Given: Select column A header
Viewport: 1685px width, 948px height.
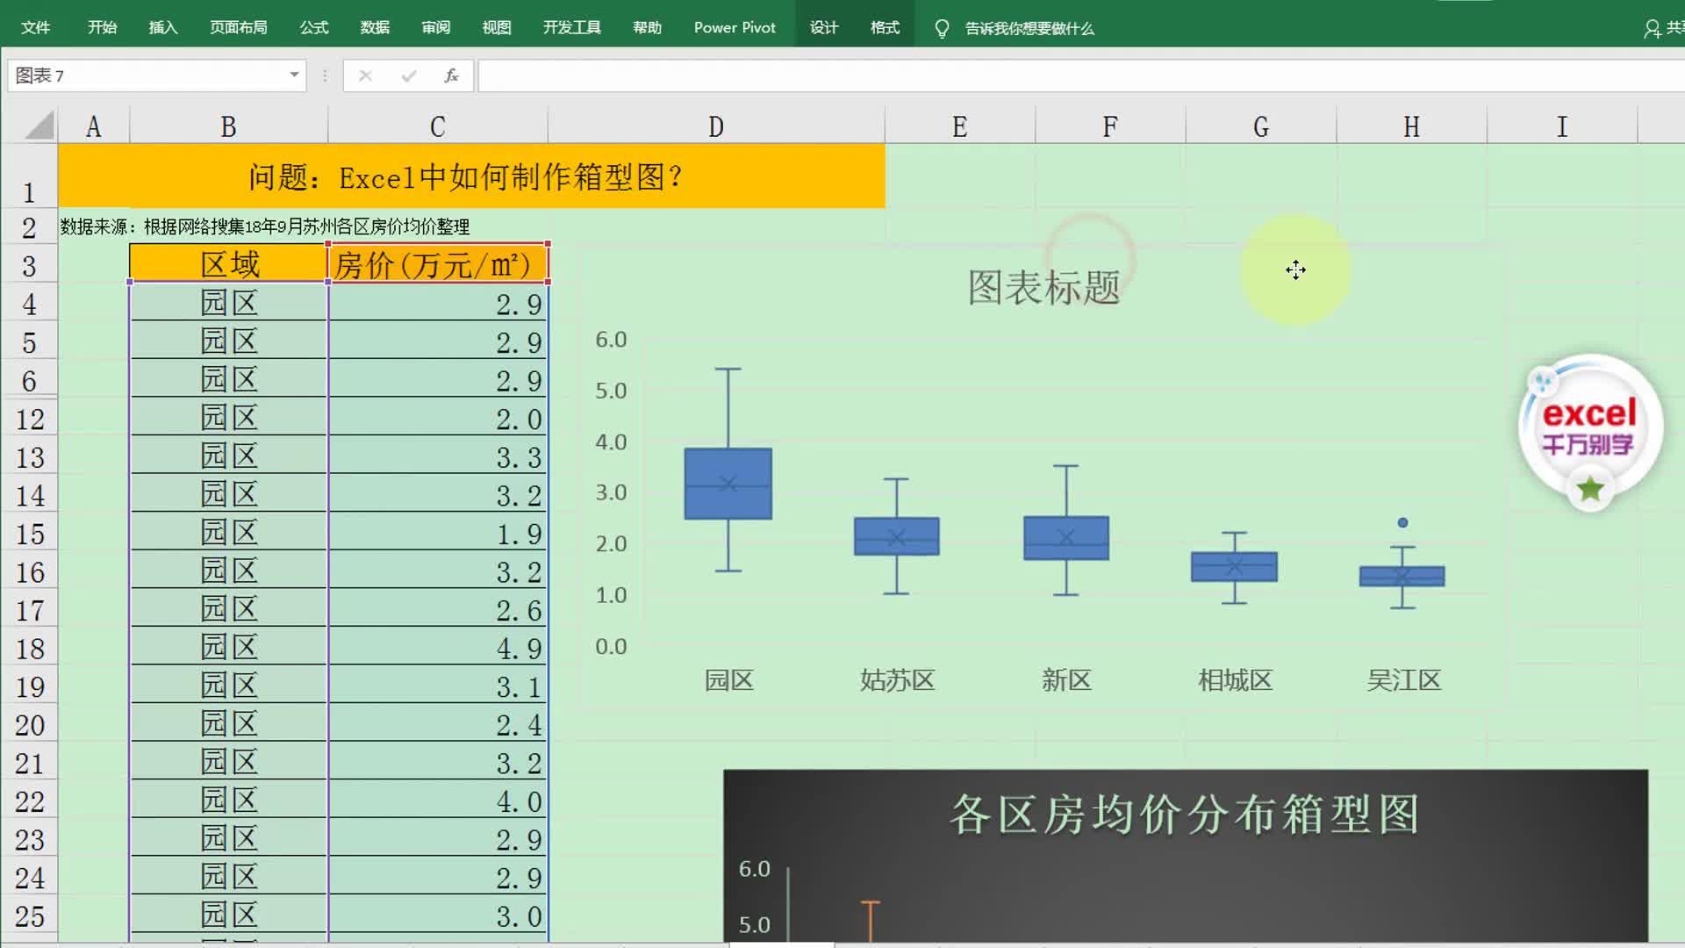Looking at the screenshot, I should click(93, 126).
